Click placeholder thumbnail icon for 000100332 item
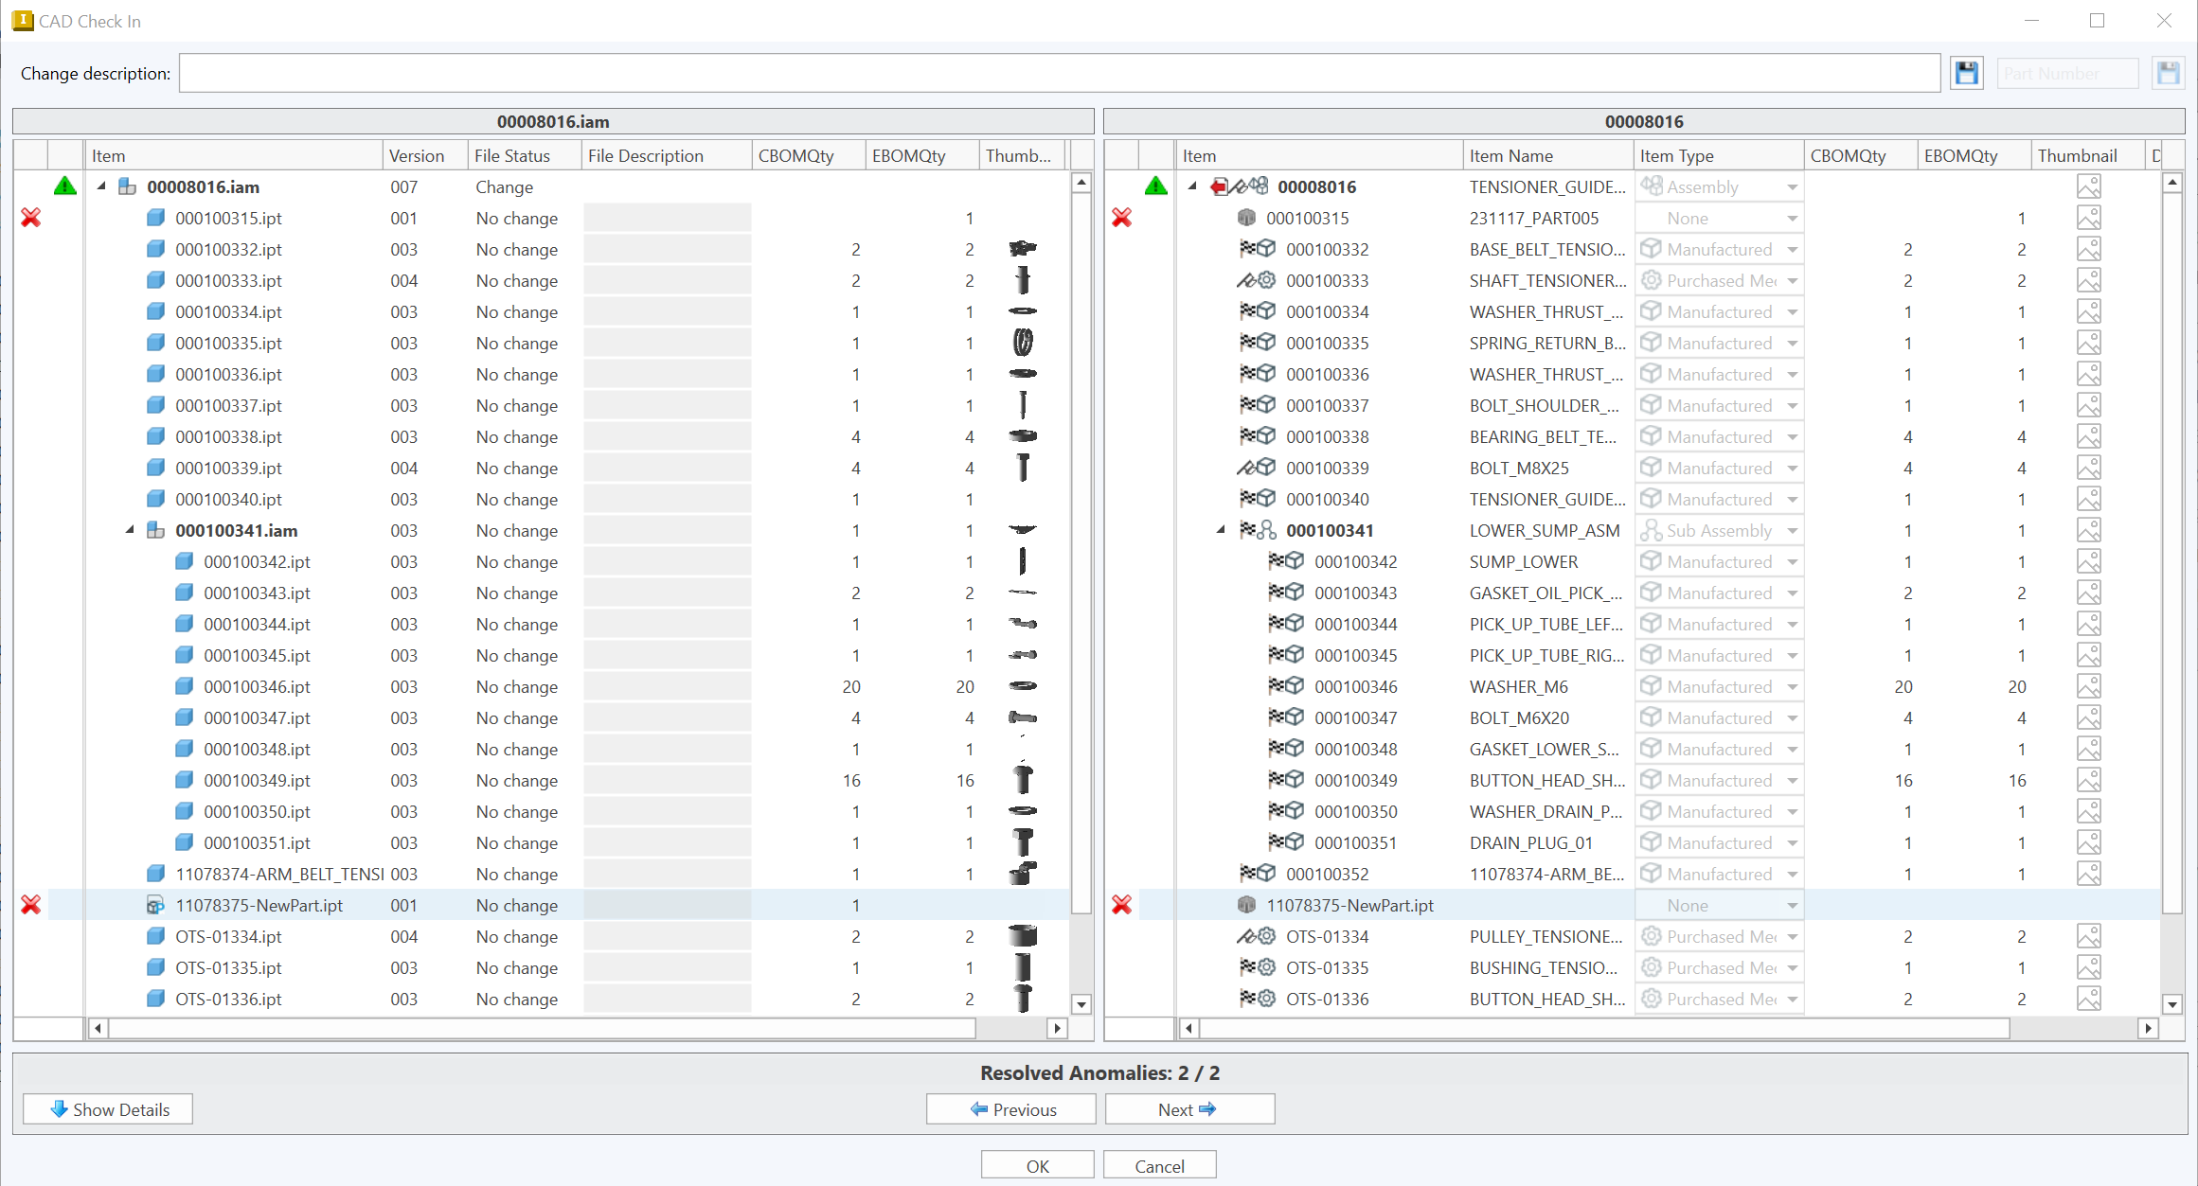The image size is (2198, 1186). 2088,249
